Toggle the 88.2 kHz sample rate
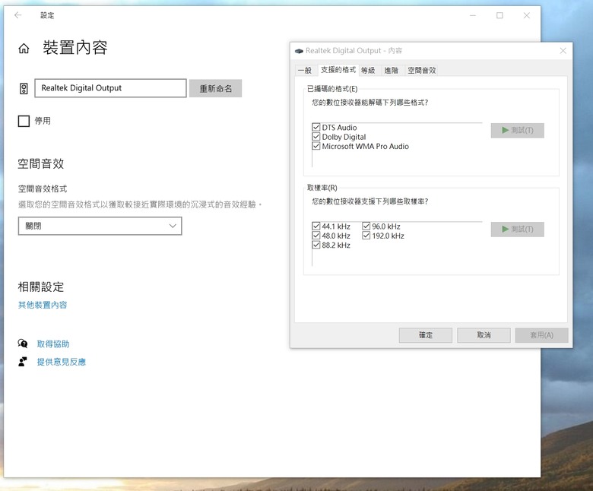The image size is (593, 491). [x=316, y=245]
